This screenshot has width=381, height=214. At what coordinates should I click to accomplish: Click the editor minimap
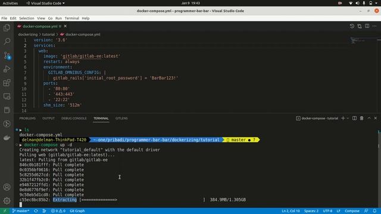click(x=362, y=40)
